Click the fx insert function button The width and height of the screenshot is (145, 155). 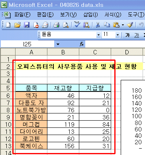[82, 44]
